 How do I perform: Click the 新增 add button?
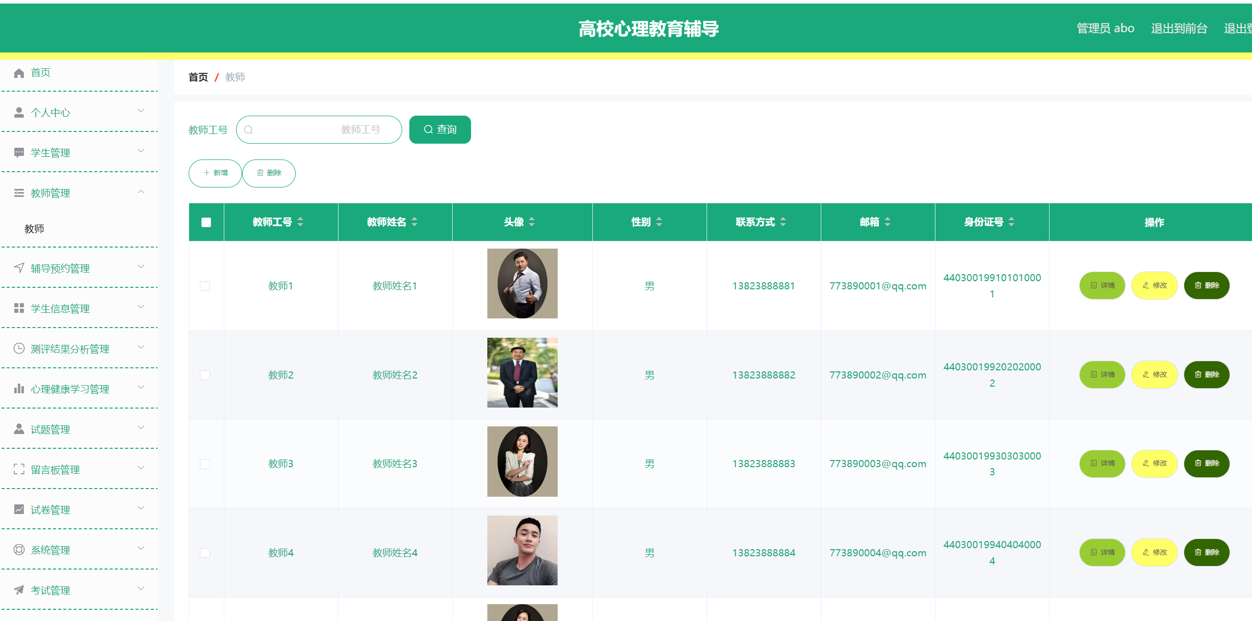tap(215, 173)
